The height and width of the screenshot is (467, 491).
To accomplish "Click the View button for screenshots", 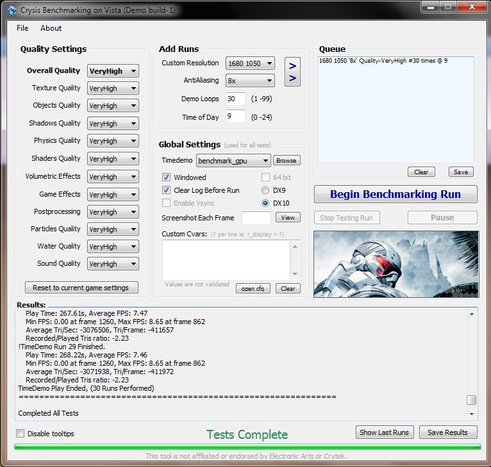I will 288,218.
